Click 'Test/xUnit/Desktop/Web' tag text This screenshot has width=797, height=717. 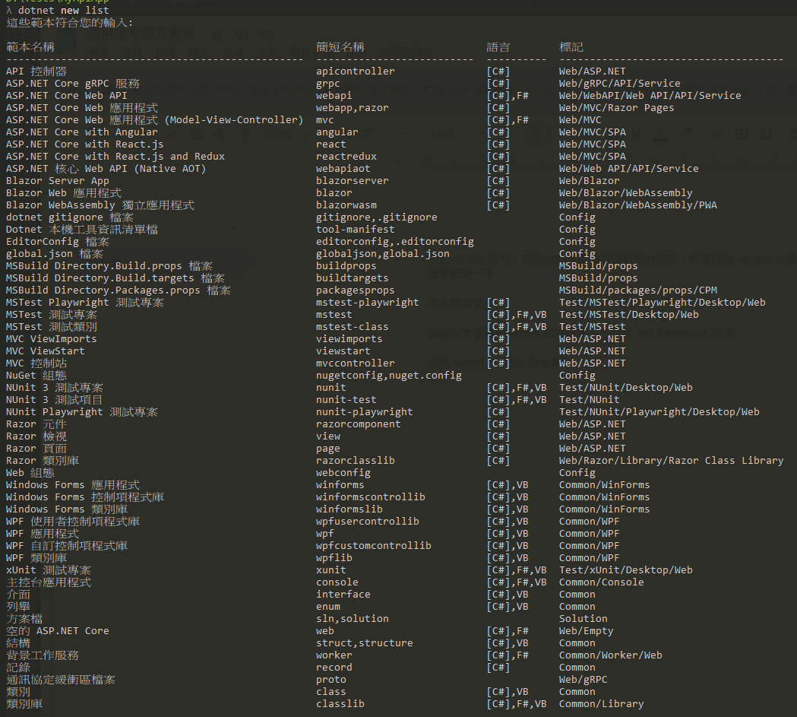coord(626,570)
